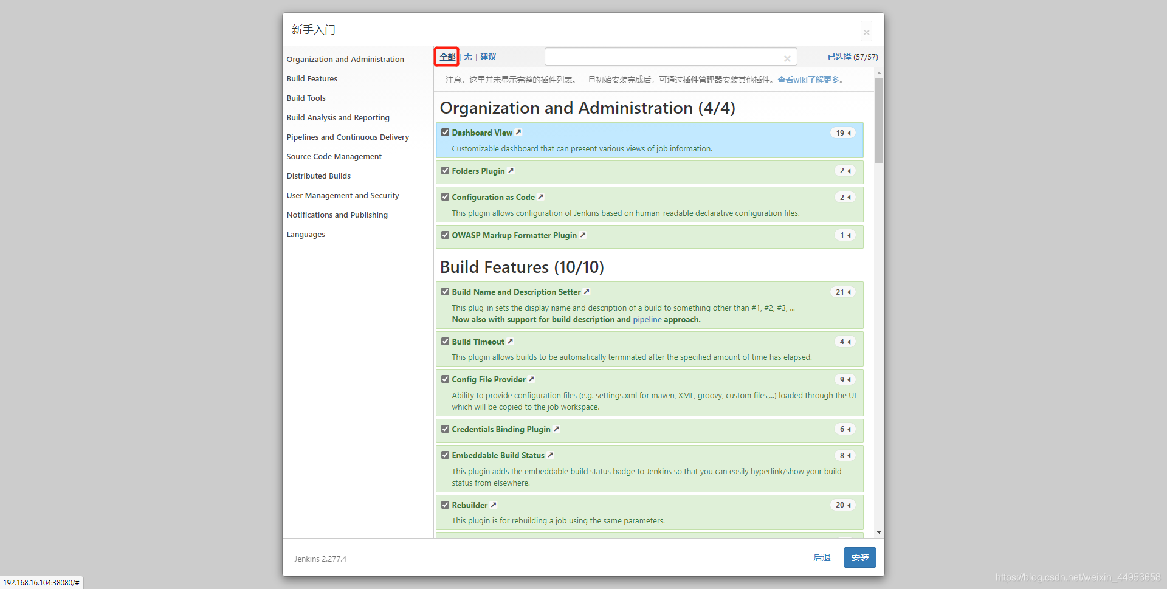Go to Languages category
The width and height of the screenshot is (1167, 589).
[306, 234]
